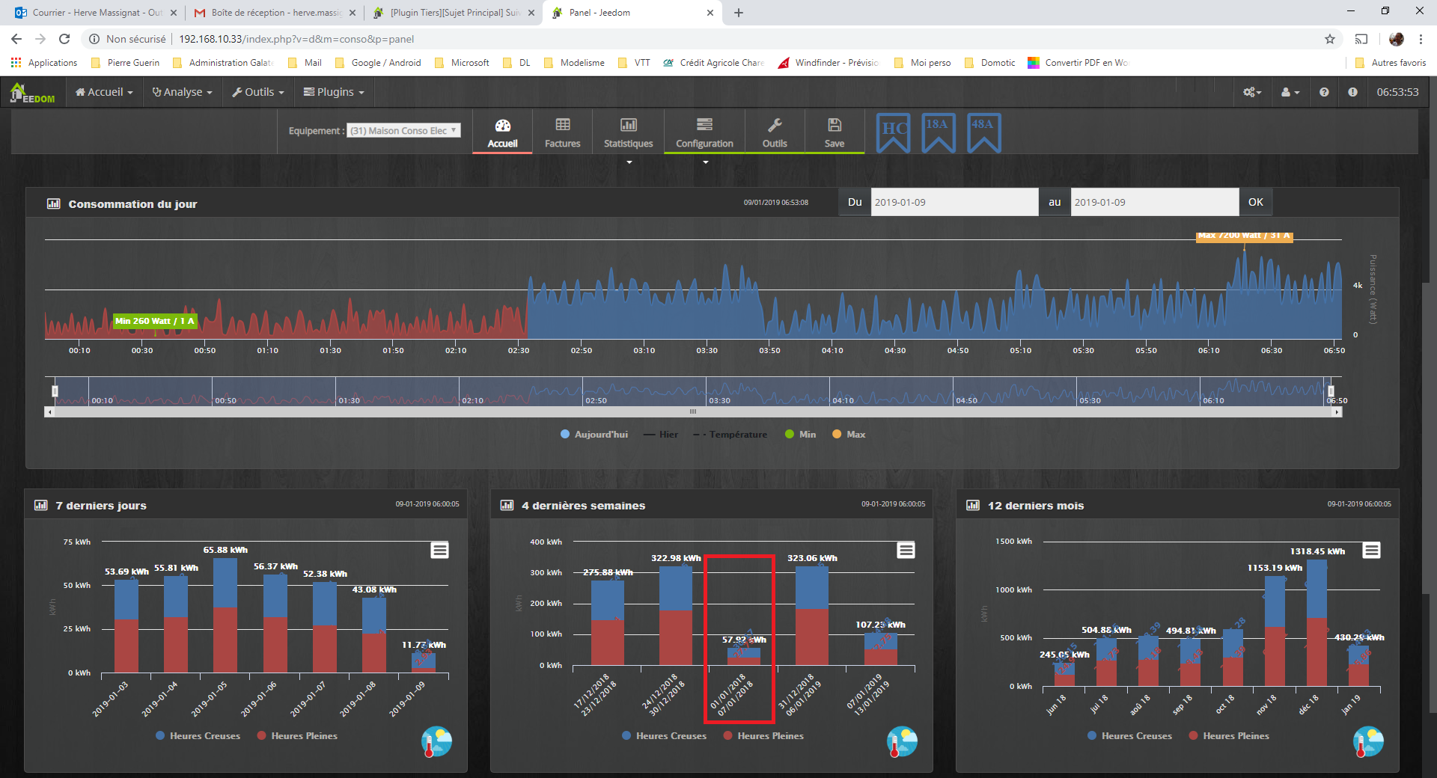Viewport: 1437px width, 778px height.
Task: Open the Modelisme bookmark folder
Action: (574, 63)
